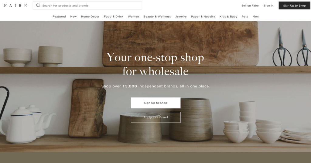The height and width of the screenshot is (163, 311).
Task: Open the Featured category
Action: click(x=59, y=16)
